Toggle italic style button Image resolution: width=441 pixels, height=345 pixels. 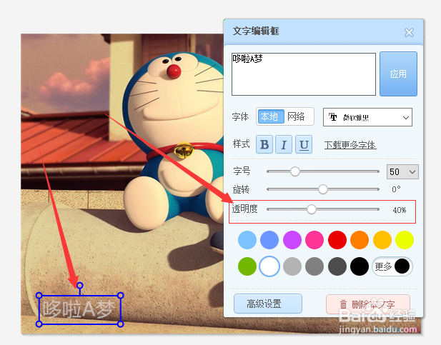(x=284, y=144)
